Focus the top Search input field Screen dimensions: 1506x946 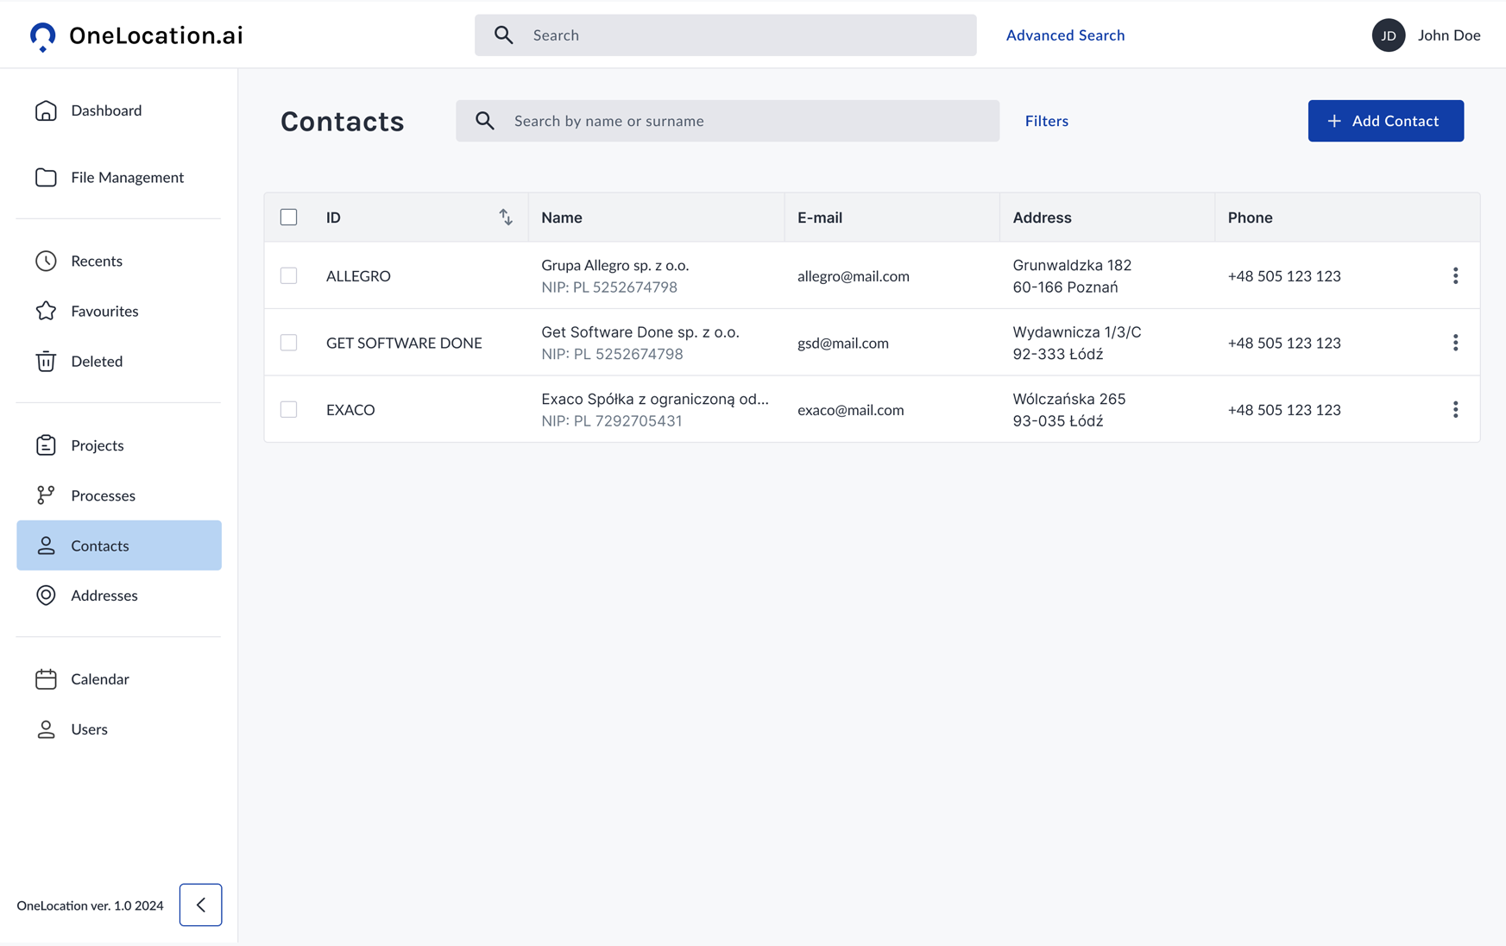(726, 35)
